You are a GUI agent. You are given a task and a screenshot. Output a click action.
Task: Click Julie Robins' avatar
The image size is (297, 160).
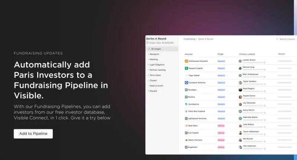240,126
